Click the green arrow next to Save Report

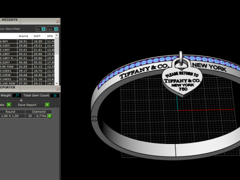[47, 104]
